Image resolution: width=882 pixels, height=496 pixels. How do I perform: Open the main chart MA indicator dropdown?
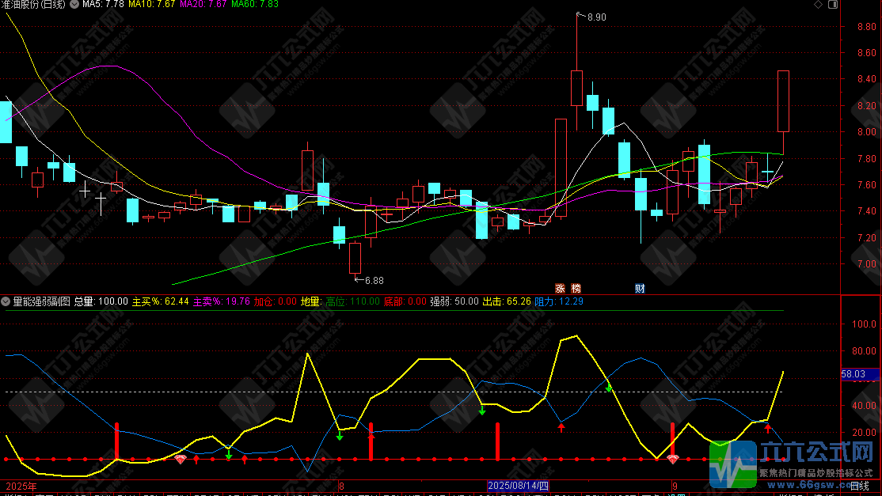click(x=74, y=6)
